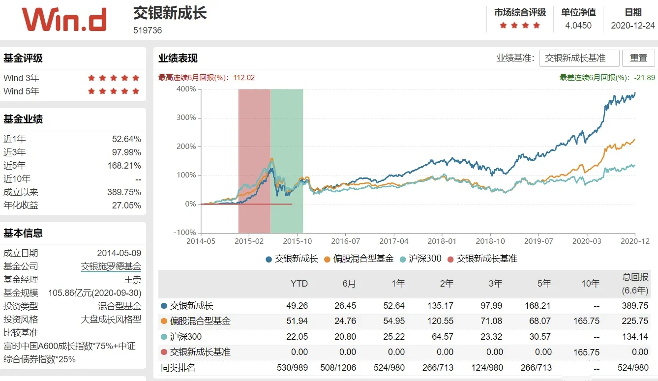Click the 10年 value 165.75 for 偏股混合型基金
The image size is (658, 381).
point(587,322)
